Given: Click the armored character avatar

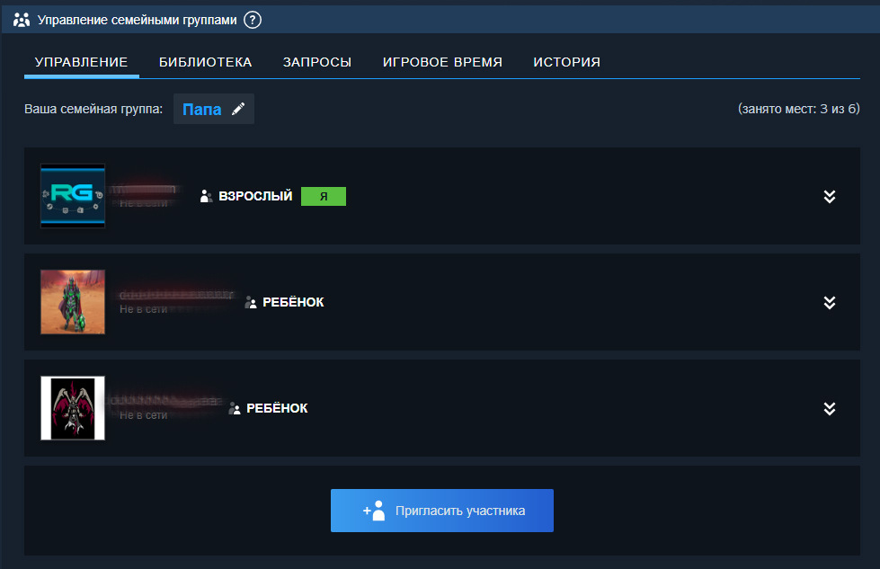Looking at the screenshot, I should (73, 302).
